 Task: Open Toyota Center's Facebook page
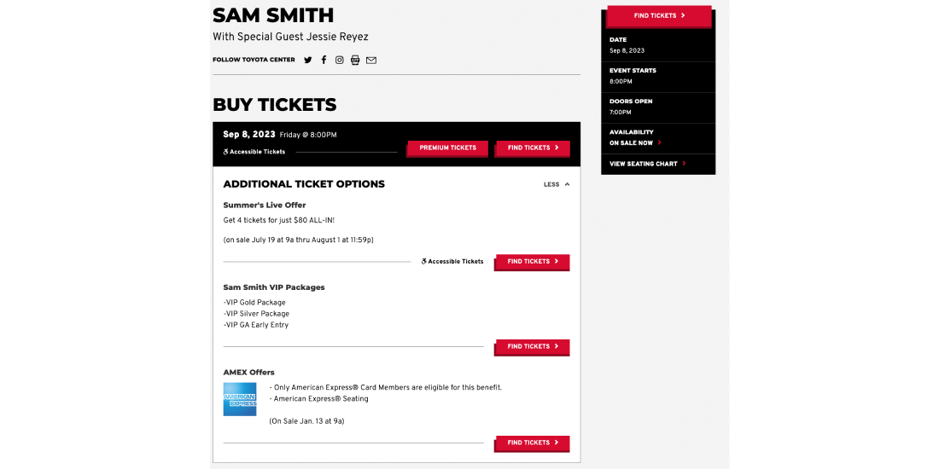pyautogui.click(x=324, y=60)
